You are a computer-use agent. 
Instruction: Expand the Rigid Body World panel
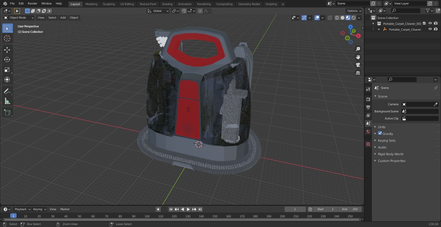coord(390,154)
